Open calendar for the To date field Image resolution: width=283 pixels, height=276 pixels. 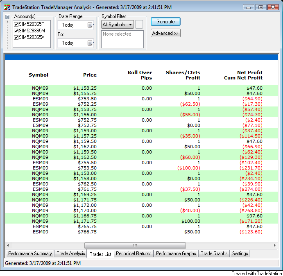point(90,43)
